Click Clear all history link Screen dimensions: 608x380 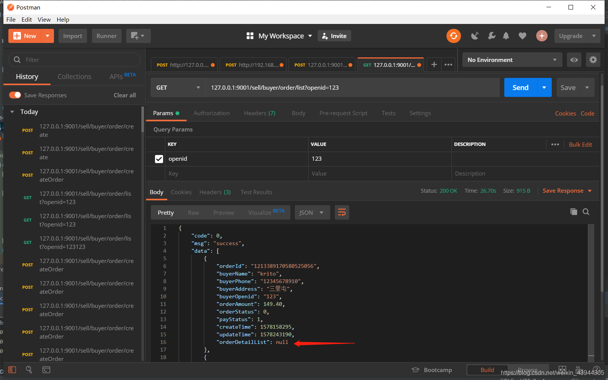[x=125, y=95]
